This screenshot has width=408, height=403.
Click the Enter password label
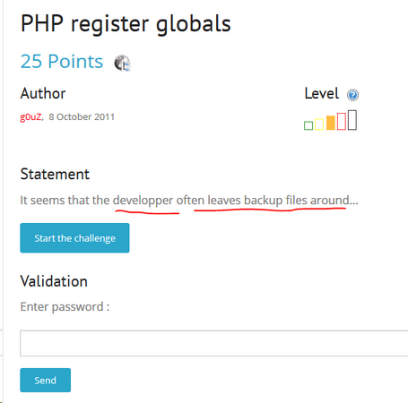(x=65, y=307)
